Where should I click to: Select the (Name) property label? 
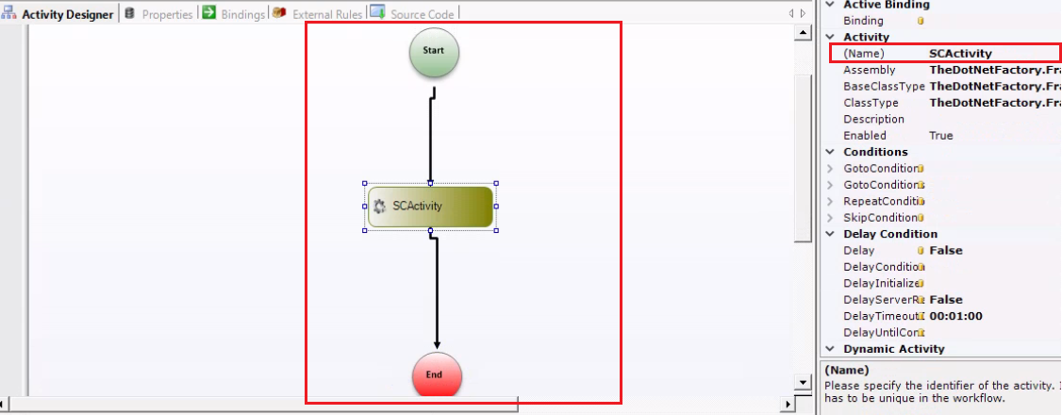(864, 54)
